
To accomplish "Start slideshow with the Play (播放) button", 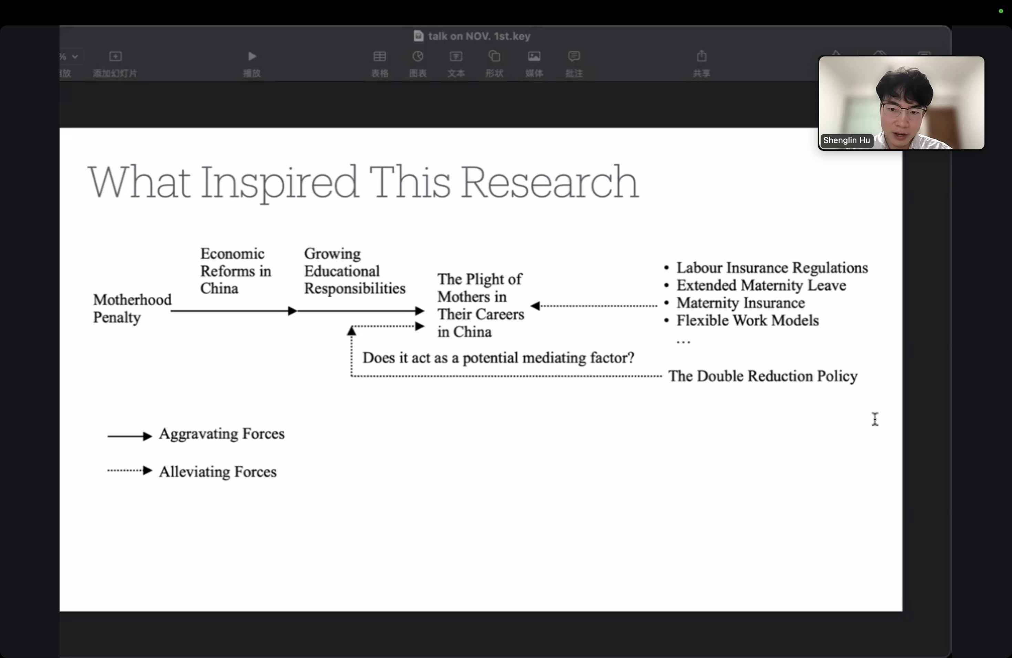I will tap(252, 56).
